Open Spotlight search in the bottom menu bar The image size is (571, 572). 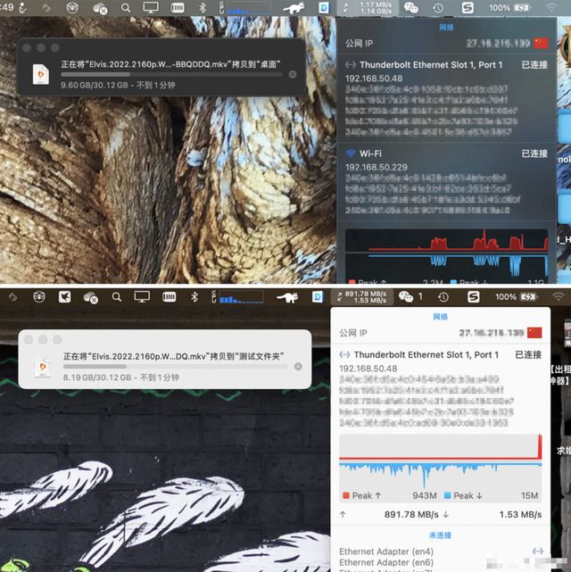(x=117, y=297)
